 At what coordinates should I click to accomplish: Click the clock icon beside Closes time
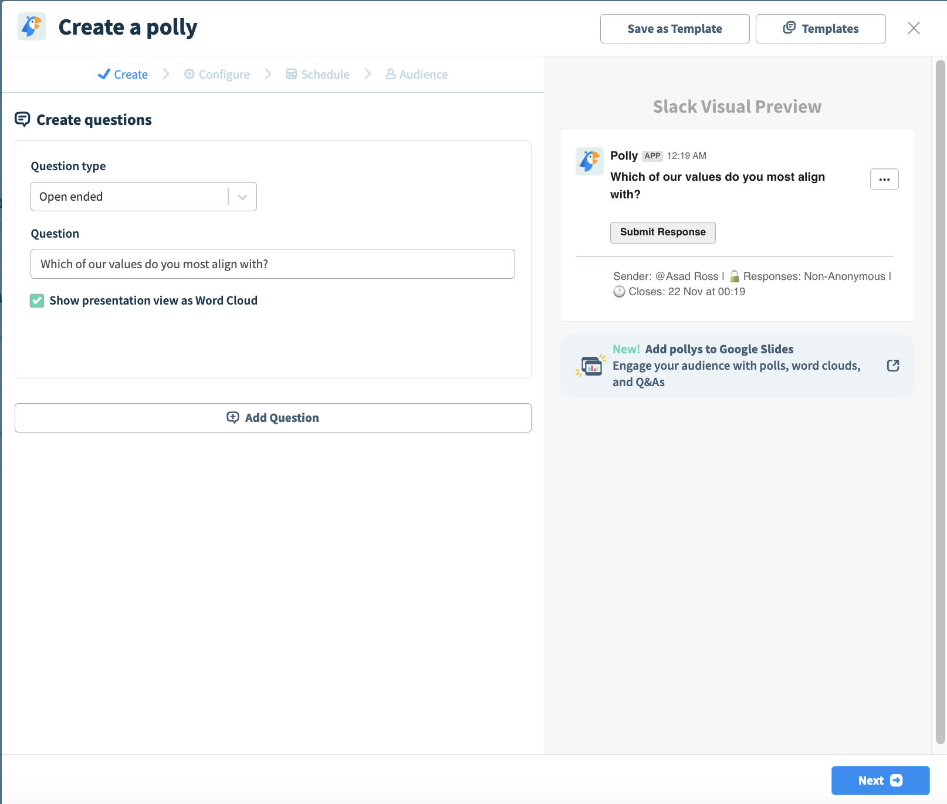(618, 292)
